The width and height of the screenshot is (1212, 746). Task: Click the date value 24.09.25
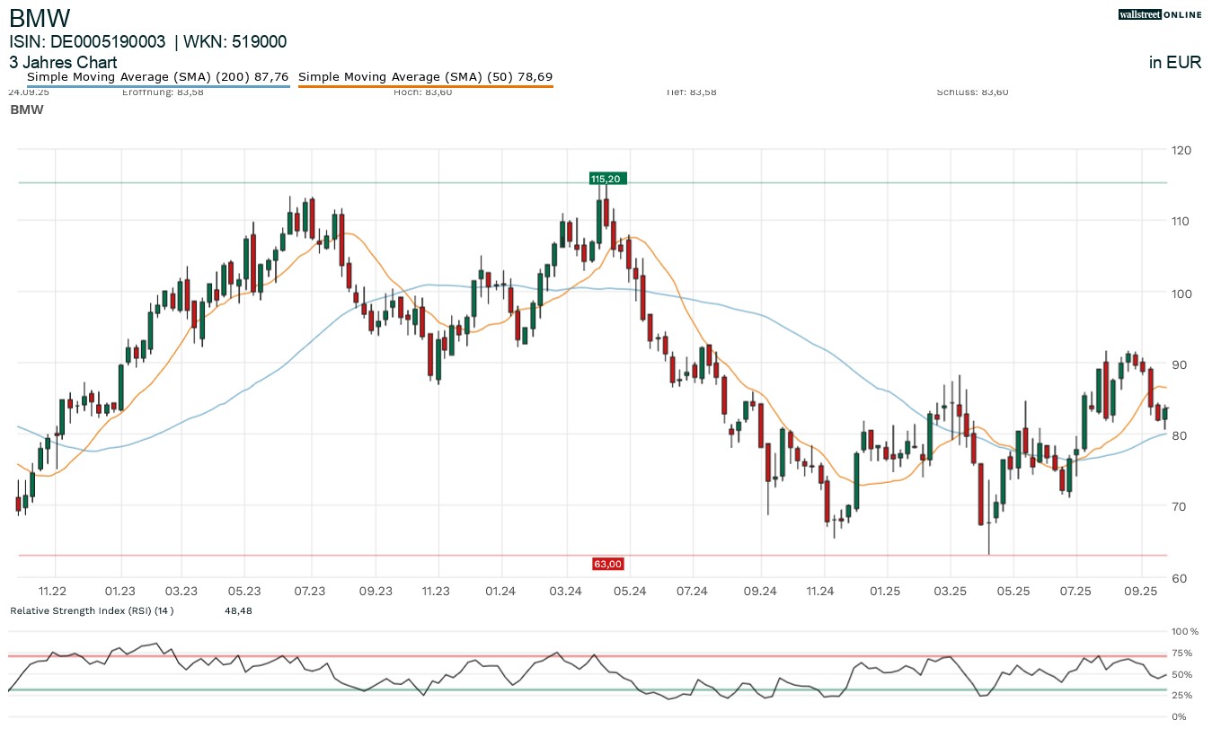[x=28, y=92]
